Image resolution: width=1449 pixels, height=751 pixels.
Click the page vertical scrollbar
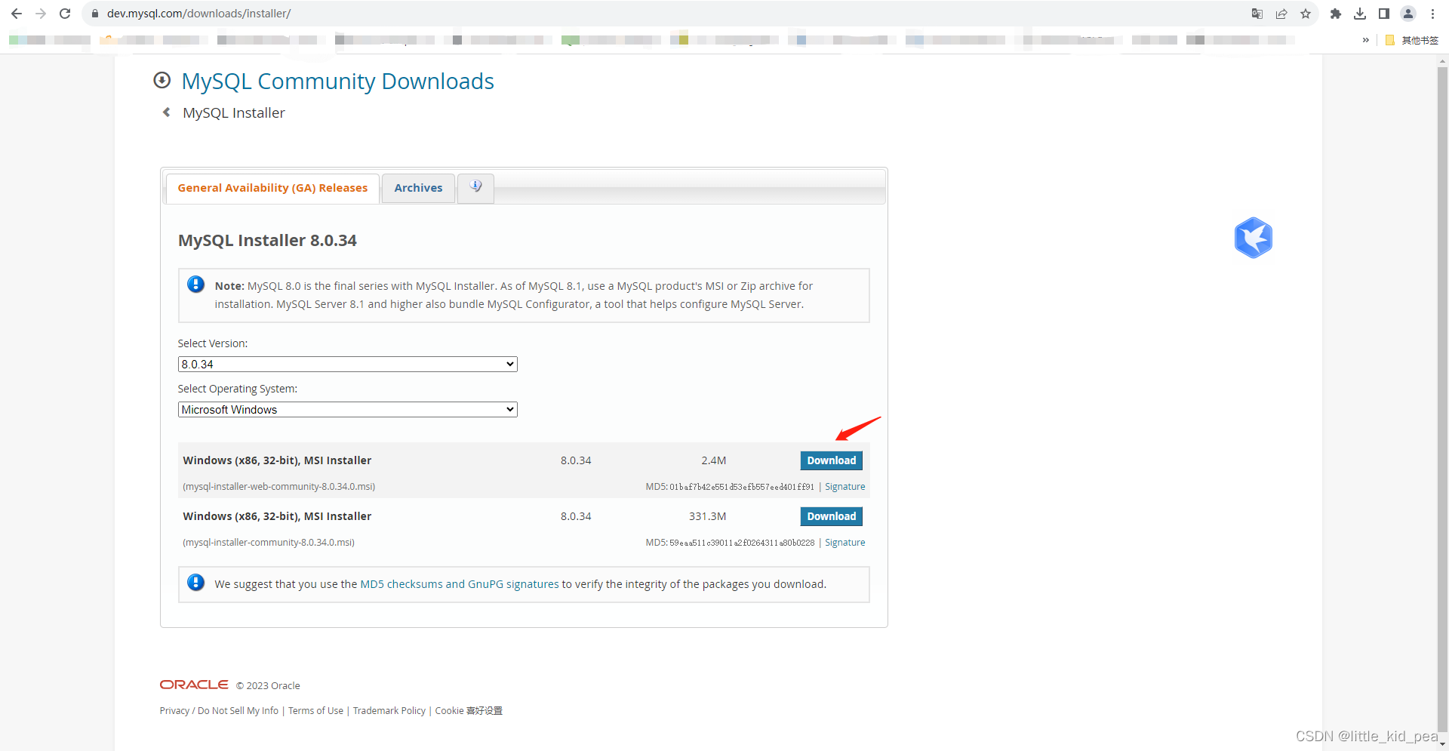click(x=1442, y=400)
